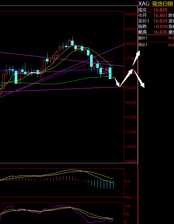174x224 pixels.
Task: Click the 现货白银 instrument name
Action: (x=163, y=4)
